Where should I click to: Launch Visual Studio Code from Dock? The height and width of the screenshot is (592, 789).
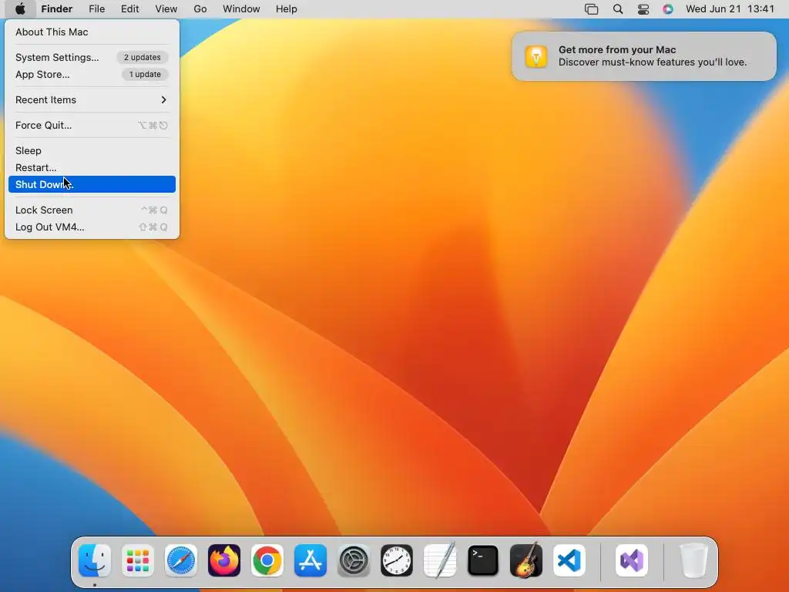pyautogui.click(x=569, y=560)
